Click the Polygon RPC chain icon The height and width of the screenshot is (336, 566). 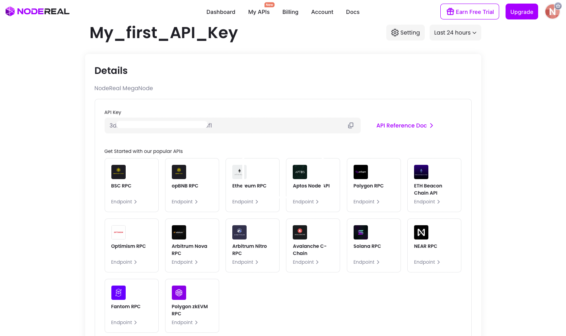pyautogui.click(x=361, y=172)
